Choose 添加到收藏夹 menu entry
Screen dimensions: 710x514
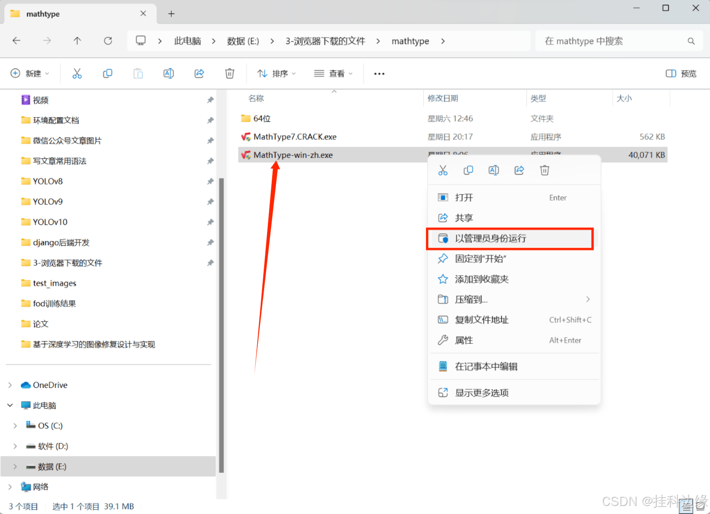click(x=514, y=279)
